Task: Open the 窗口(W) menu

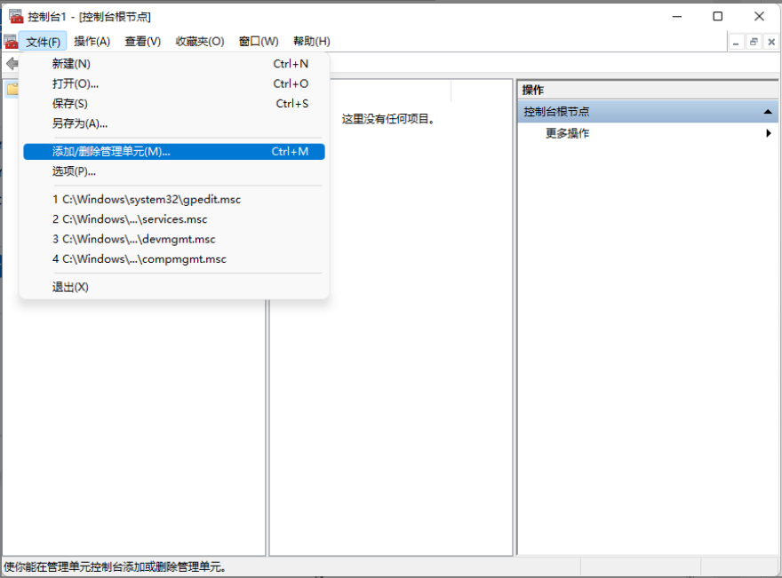Action: 259,42
